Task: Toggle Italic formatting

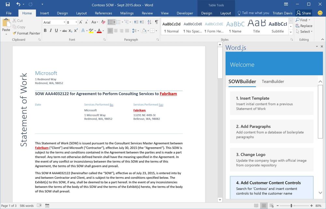Action: 51,31
